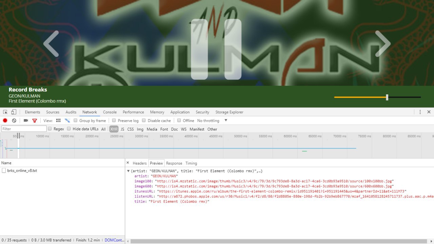Open the Console tab
434x244 pixels.
click(110, 112)
